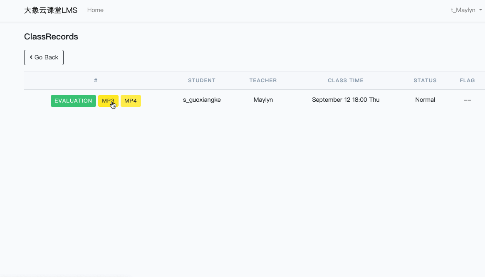Click the flag cell showing dashes
The image size is (485, 277).
tap(467, 100)
